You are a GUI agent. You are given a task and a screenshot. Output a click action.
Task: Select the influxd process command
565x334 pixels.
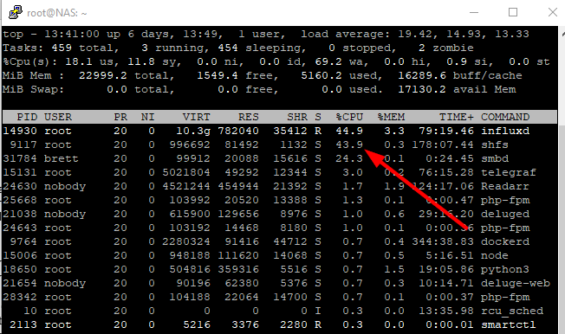coord(505,131)
